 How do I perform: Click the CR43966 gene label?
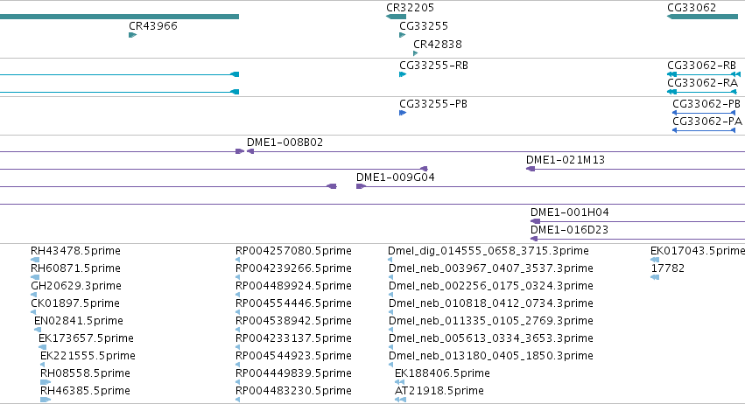(153, 26)
